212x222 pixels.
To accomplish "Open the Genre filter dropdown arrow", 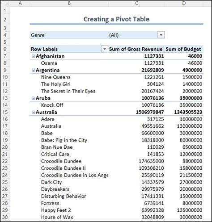I will click(x=161, y=35).
